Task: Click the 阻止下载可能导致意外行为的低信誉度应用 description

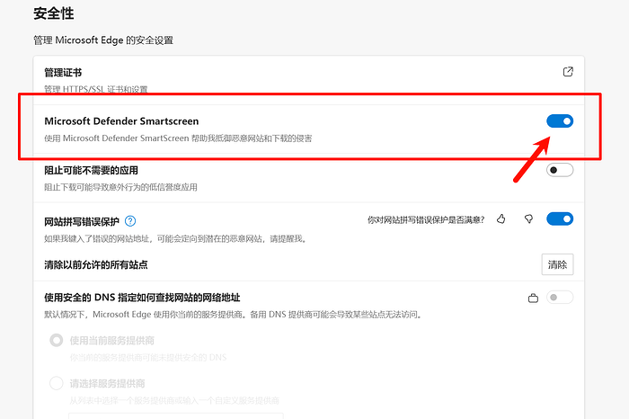Action: tap(120, 187)
